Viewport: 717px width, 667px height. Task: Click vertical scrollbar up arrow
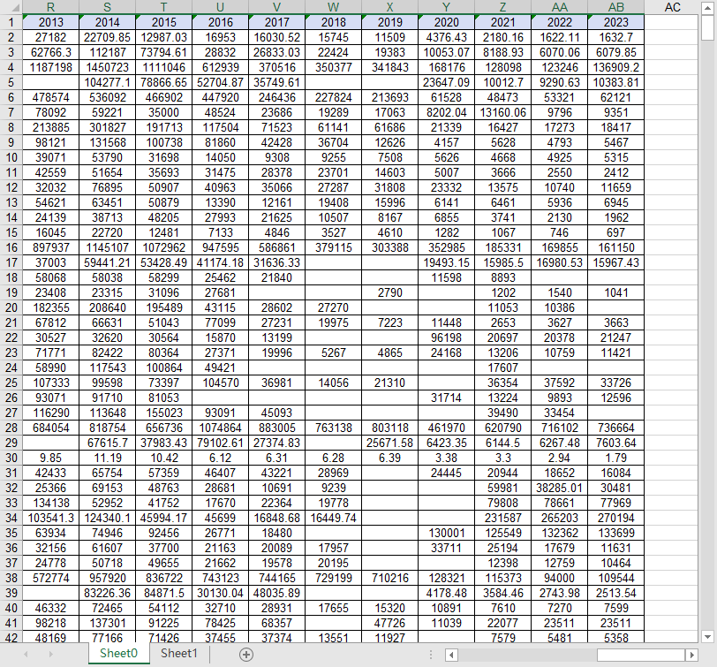[707, 7]
